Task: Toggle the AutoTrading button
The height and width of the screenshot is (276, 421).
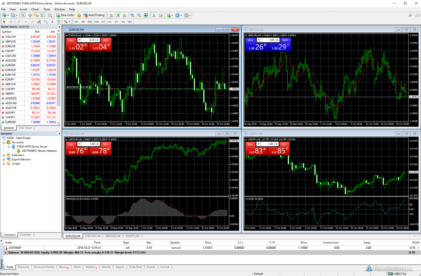Action: tap(94, 15)
